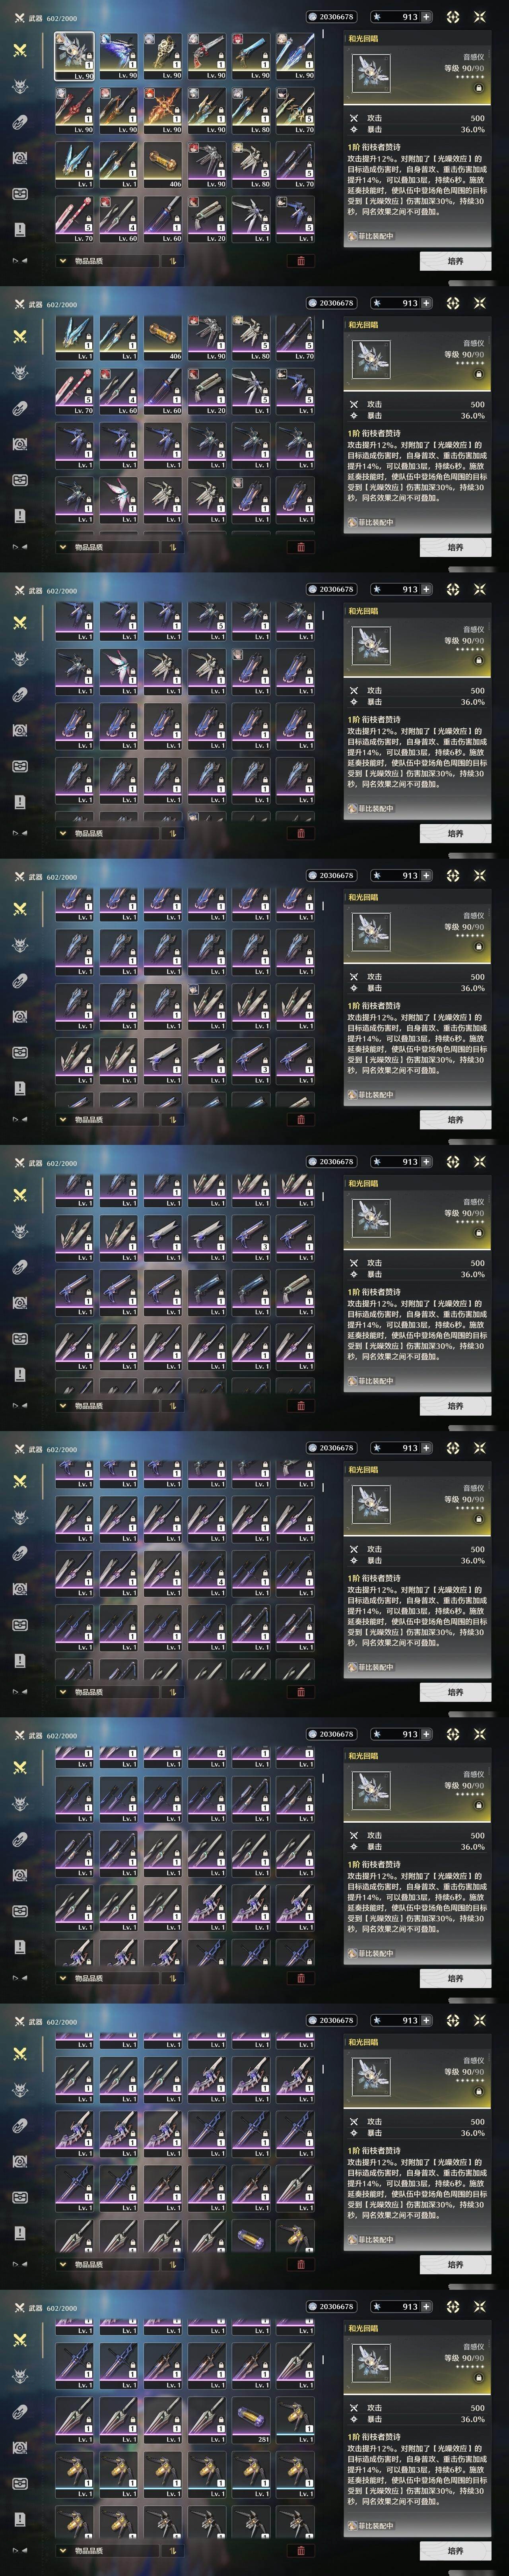Open the topmost compass-like icon beside 913
The width and height of the screenshot is (509, 2576).
coord(453,17)
